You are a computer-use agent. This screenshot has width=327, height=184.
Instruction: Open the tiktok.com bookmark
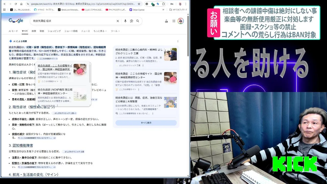click(68, 10)
